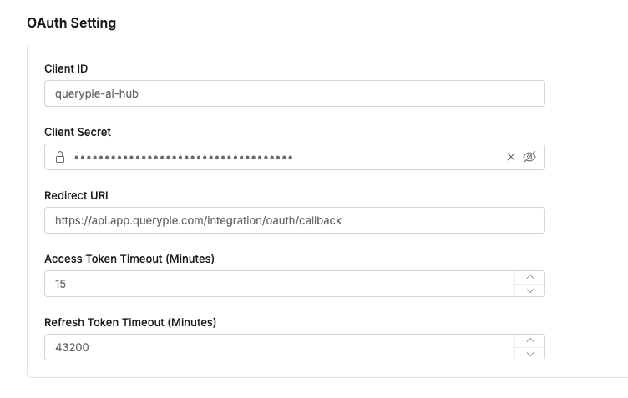This screenshot has height=398, width=628.
Task: Decrease Access Token Timeout with down arrow
Action: (x=529, y=290)
